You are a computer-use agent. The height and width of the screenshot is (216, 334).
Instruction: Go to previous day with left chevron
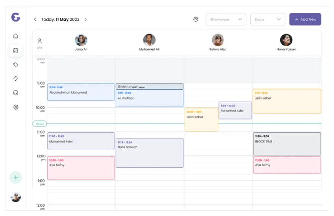(x=35, y=20)
